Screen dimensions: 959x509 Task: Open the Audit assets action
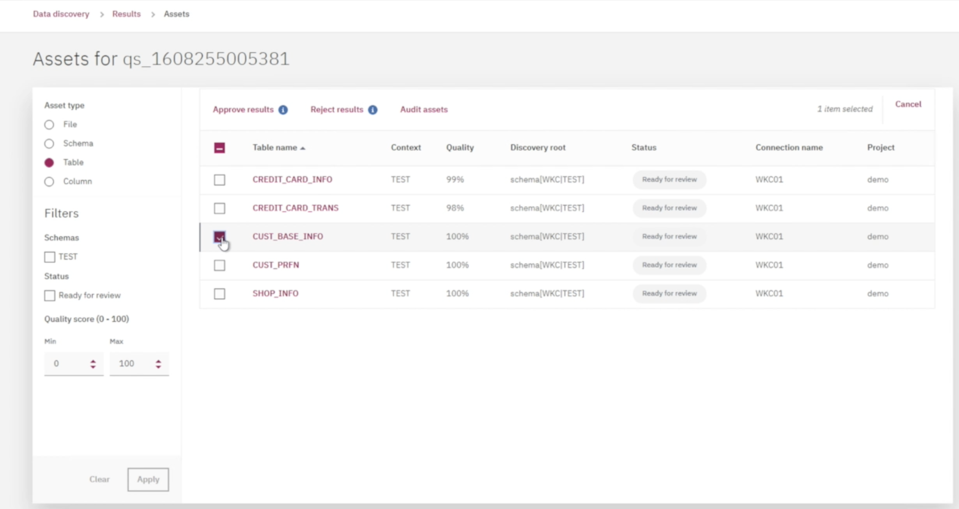[424, 110]
